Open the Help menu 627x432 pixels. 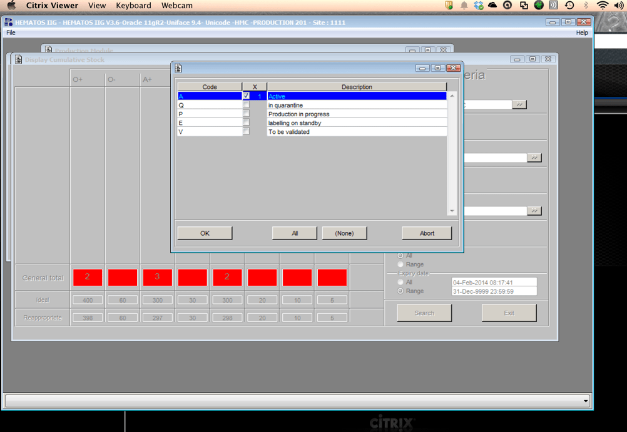581,33
